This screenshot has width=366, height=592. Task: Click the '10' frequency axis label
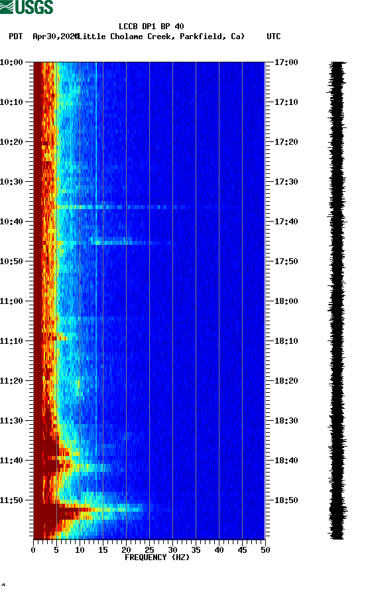point(80,550)
